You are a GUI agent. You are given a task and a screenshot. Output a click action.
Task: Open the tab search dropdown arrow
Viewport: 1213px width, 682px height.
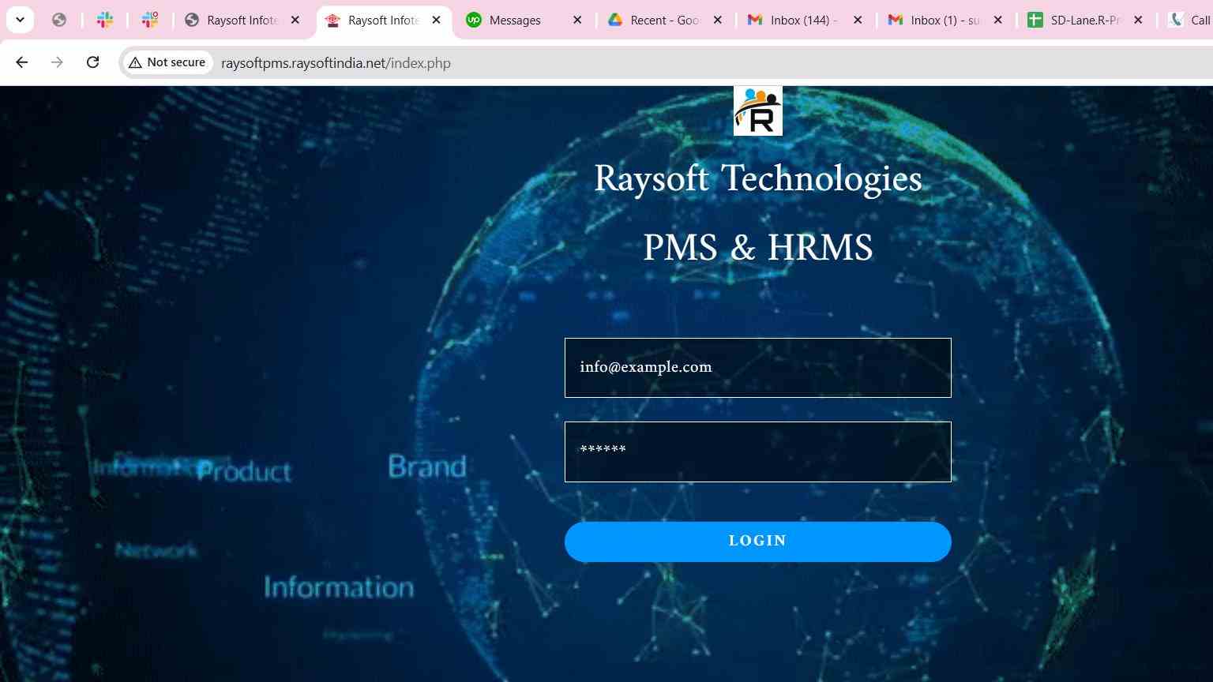[x=20, y=20]
